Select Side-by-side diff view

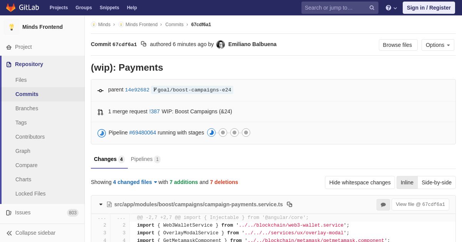437,182
